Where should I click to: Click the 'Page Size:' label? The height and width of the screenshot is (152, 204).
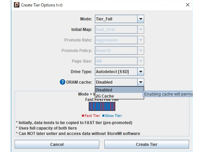point(82,61)
